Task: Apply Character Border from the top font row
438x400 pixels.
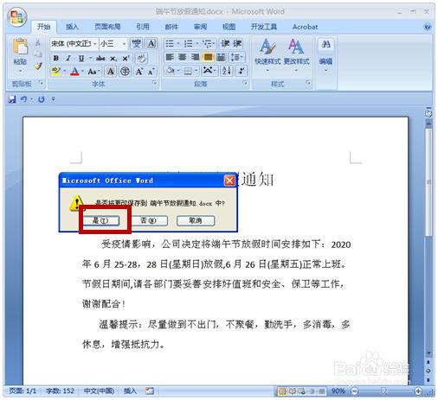Action: pos(151,44)
